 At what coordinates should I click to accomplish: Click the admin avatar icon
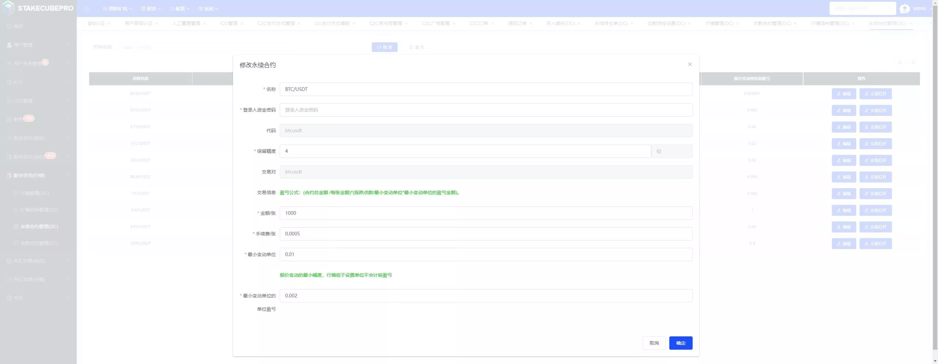[x=905, y=8]
